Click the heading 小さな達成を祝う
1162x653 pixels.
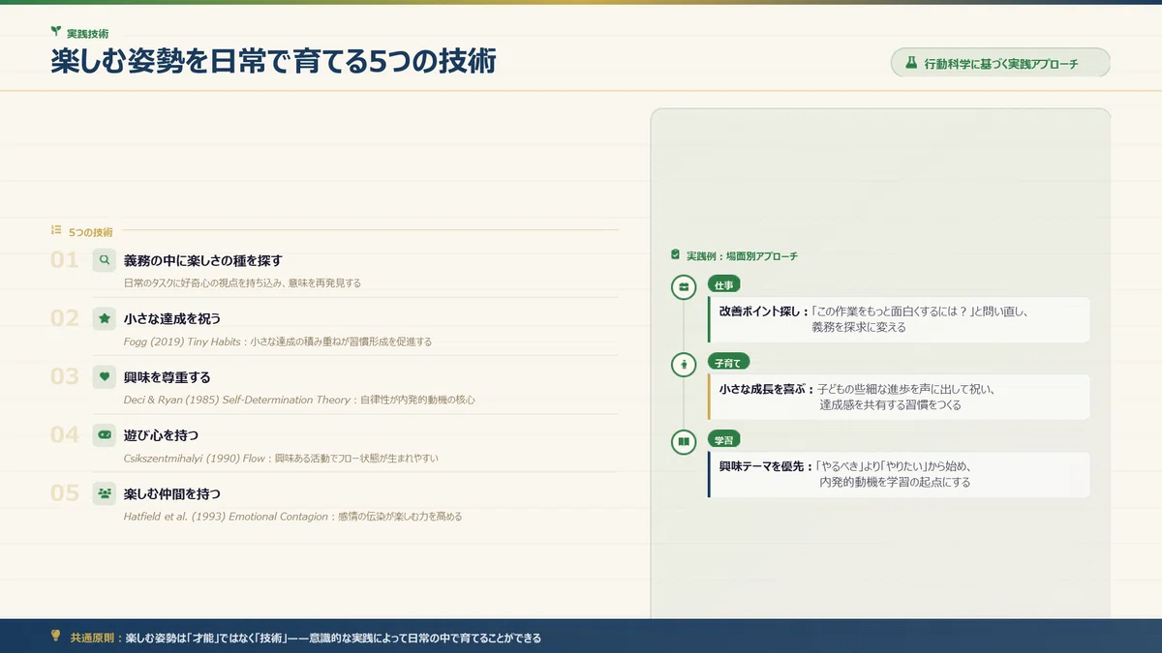pyautogui.click(x=172, y=318)
